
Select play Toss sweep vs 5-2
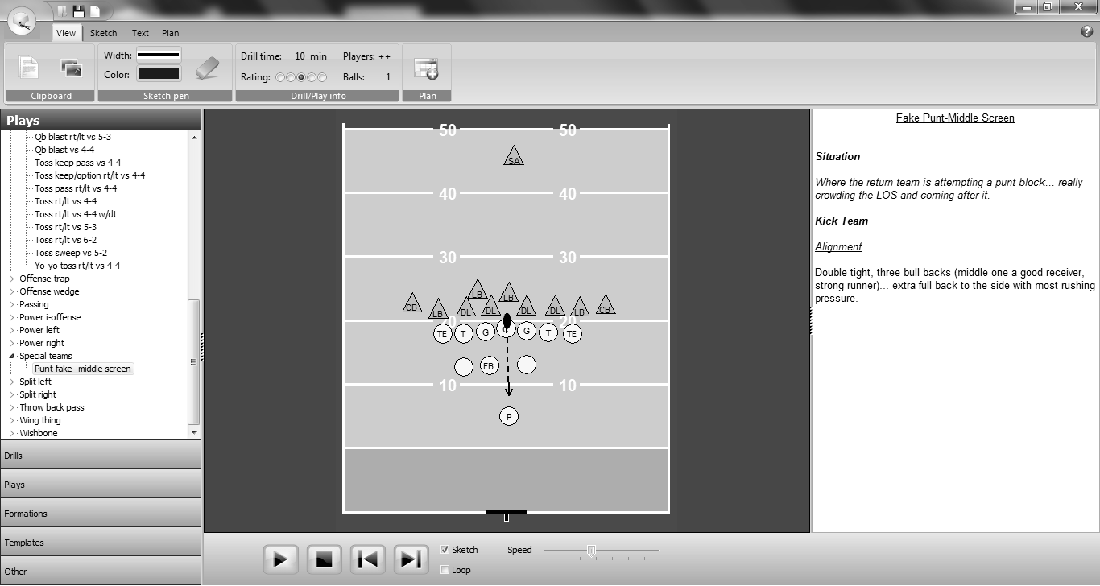point(72,253)
